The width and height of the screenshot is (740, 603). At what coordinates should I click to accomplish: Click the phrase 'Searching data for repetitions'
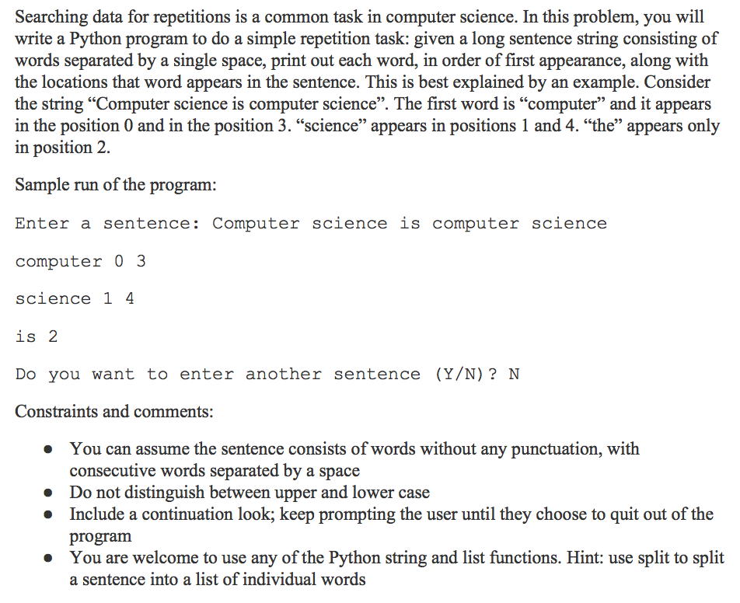(122, 17)
